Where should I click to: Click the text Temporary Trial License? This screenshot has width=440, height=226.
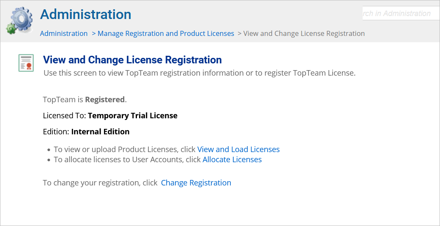tap(133, 115)
